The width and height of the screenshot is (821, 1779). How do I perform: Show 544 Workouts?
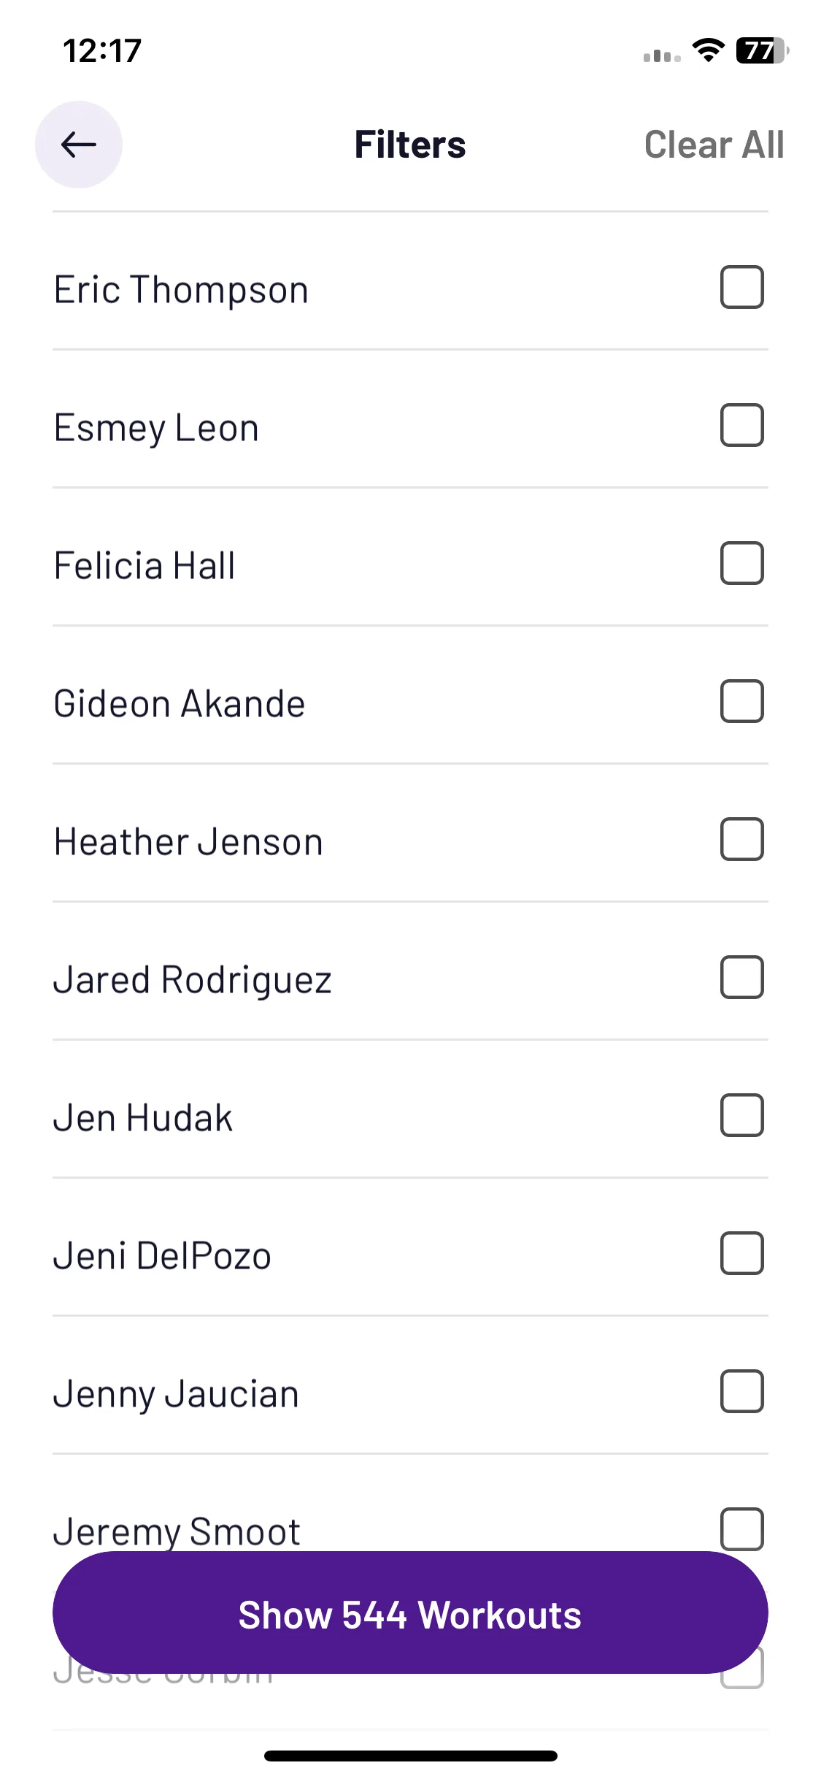pyautogui.click(x=410, y=1613)
